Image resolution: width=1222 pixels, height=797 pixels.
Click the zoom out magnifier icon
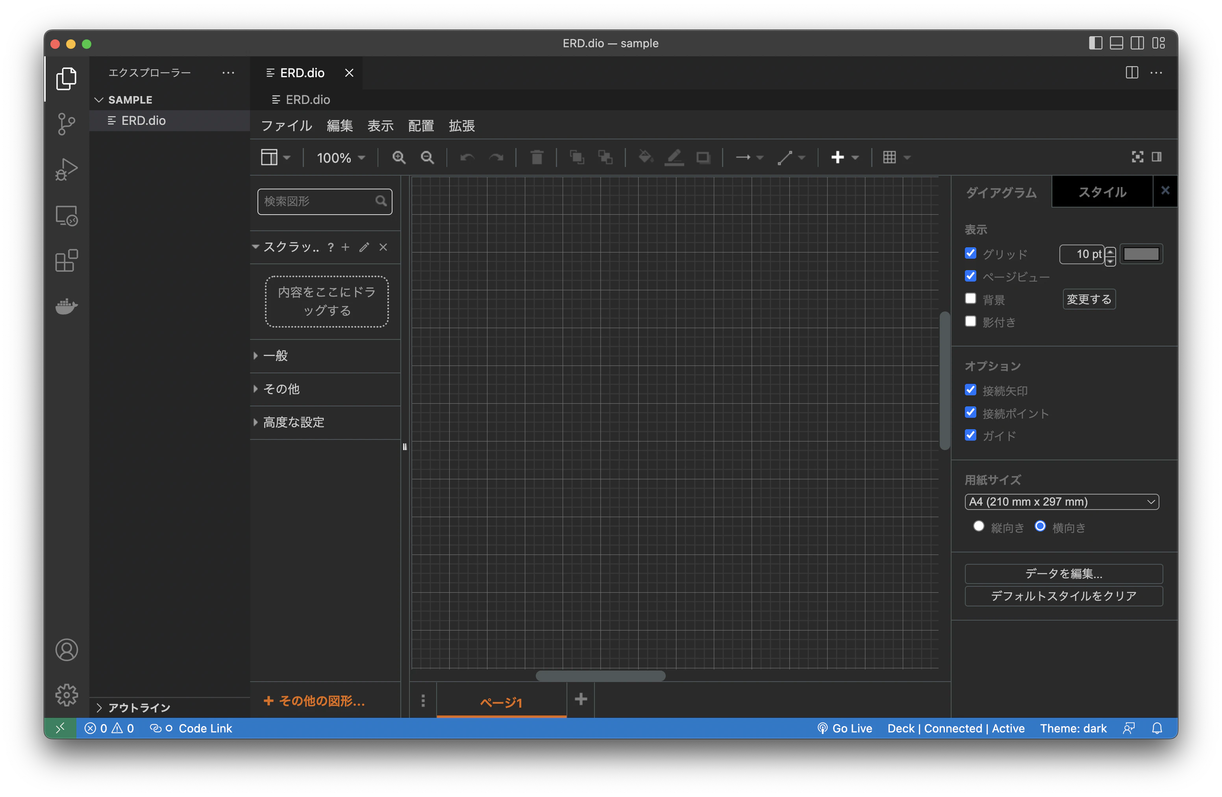(427, 158)
